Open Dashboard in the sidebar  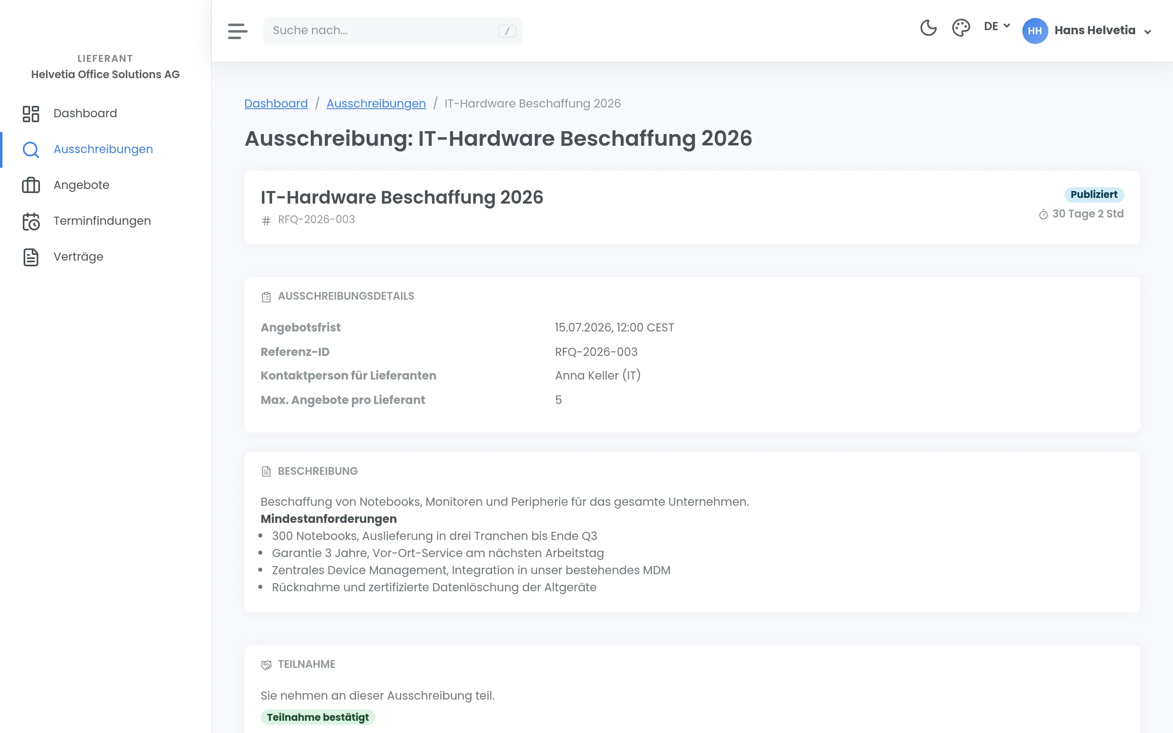(105, 114)
